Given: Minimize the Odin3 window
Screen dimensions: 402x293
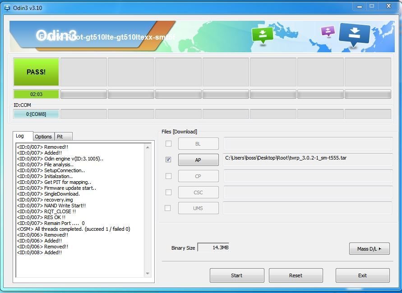Looking at the screenshot, I should (x=360, y=6).
